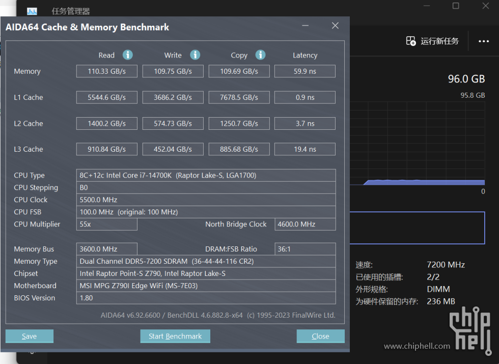Click L3 Cache Write value 452.04 GB/s
The height and width of the screenshot is (364, 499).
(x=173, y=149)
